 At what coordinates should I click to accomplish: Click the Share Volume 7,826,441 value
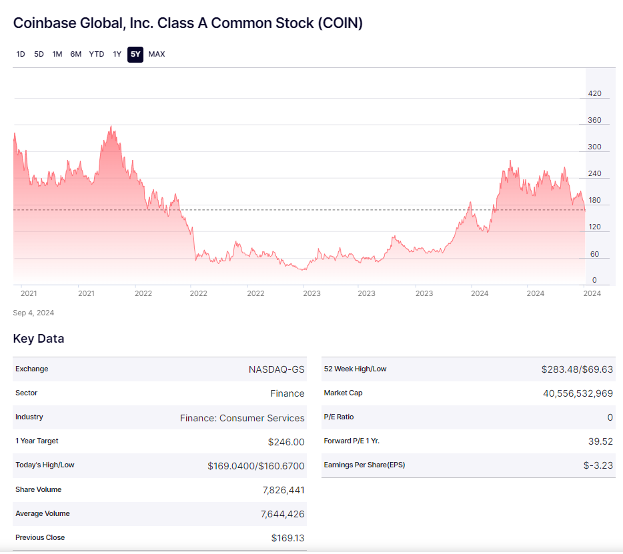283,490
